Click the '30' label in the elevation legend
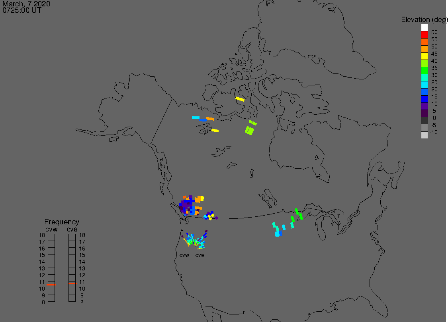Image resolution: width=448 pixels, height=322 pixels. 434,75
